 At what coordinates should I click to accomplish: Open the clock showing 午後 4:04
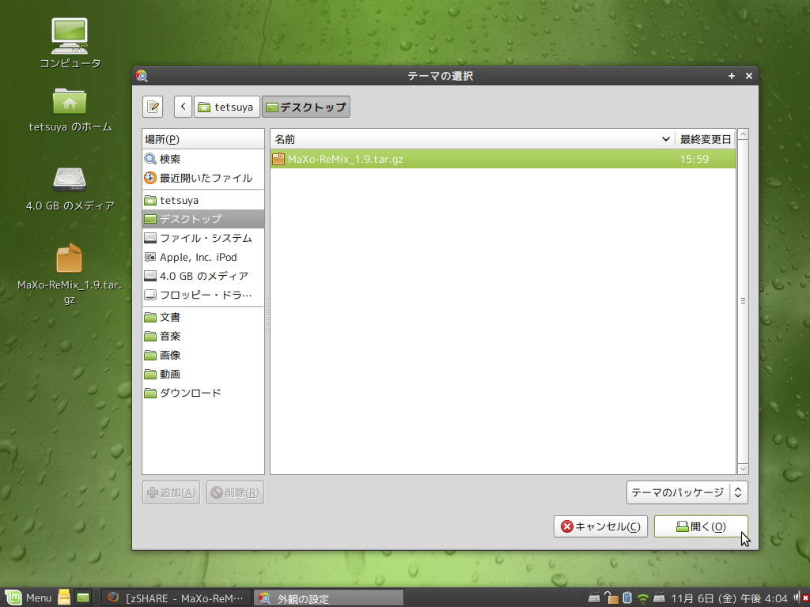[x=729, y=598]
